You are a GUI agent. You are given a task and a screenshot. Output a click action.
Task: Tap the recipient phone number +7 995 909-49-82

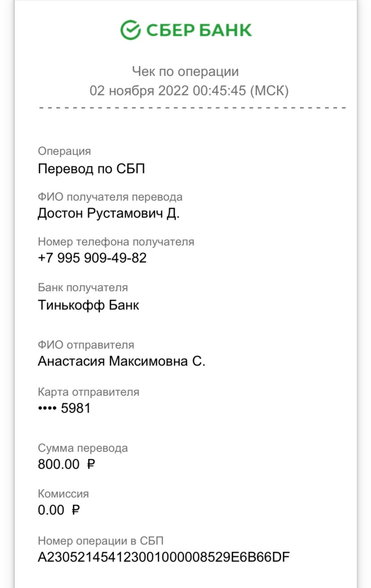pos(92,258)
